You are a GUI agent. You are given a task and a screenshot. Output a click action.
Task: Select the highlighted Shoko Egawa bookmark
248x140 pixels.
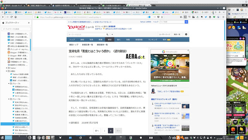tap(15, 124)
